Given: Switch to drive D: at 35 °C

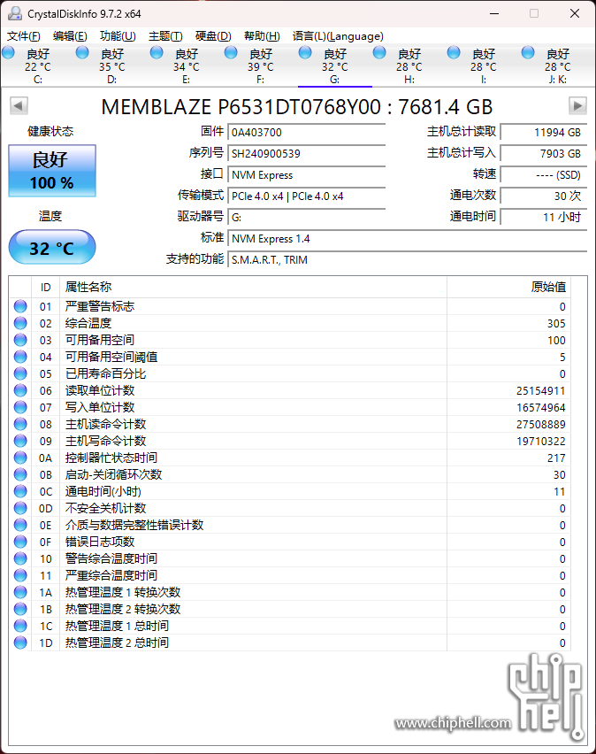Looking at the screenshot, I should tap(112, 66).
